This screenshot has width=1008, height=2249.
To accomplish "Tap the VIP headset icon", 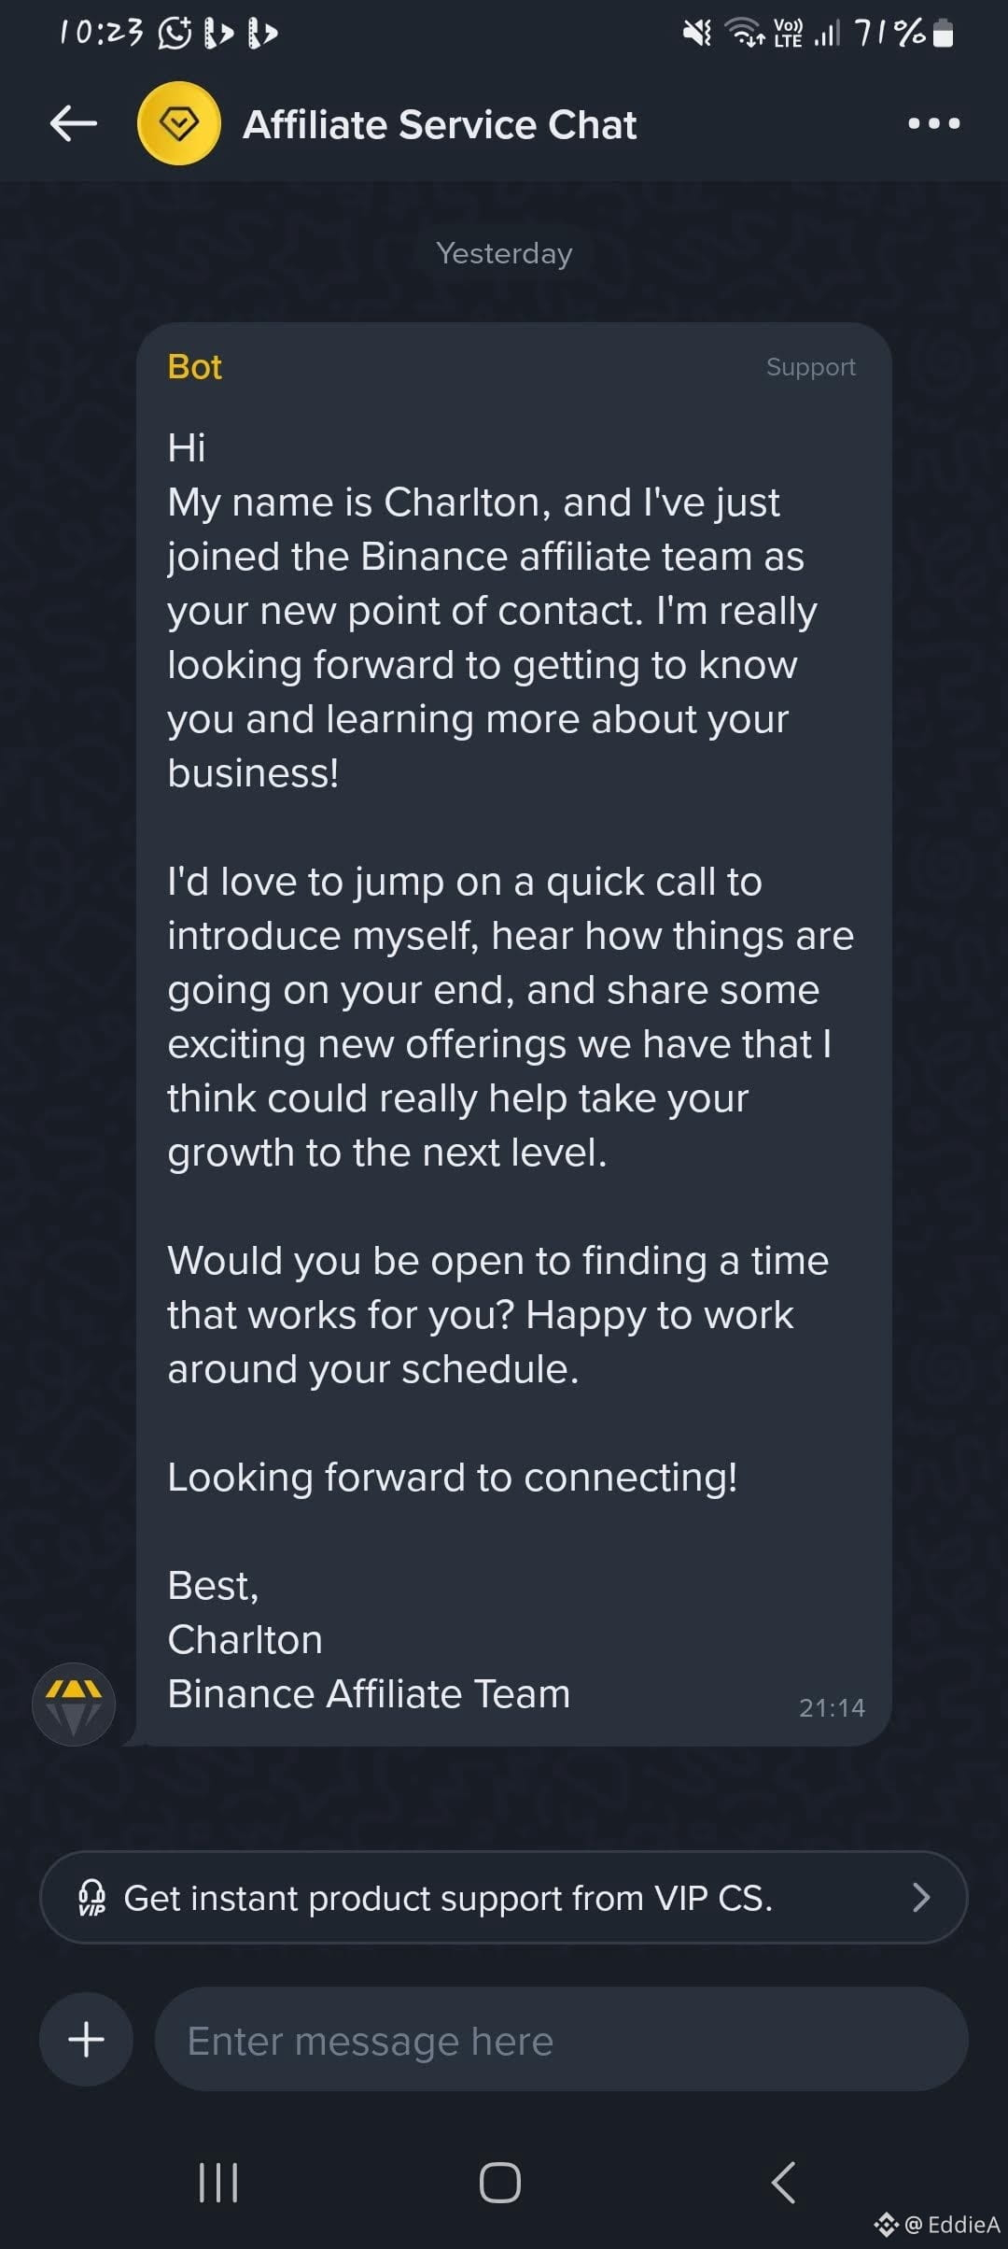I will [x=91, y=1898].
